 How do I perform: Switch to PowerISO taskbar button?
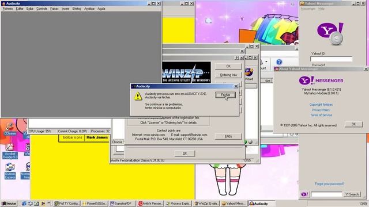[x=95, y=204]
